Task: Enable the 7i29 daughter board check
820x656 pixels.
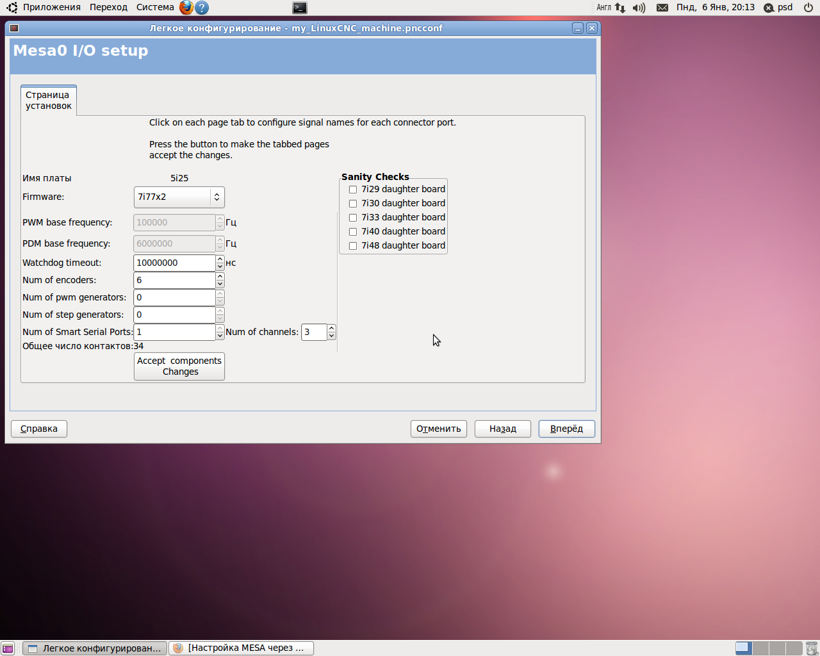Action: pyautogui.click(x=353, y=190)
